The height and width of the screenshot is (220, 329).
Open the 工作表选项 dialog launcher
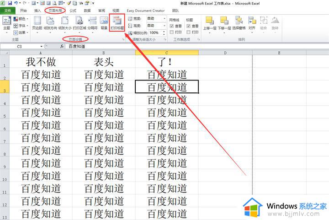pyautogui.click(x=198, y=39)
